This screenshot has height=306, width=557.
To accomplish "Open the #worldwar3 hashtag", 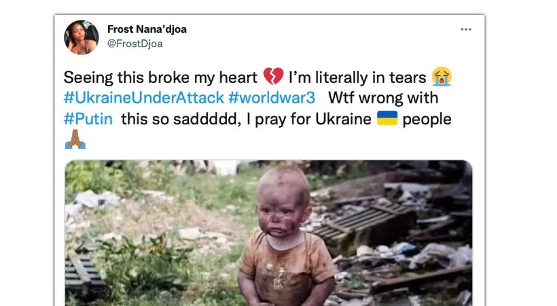I will pyautogui.click(x=272, y=98).
